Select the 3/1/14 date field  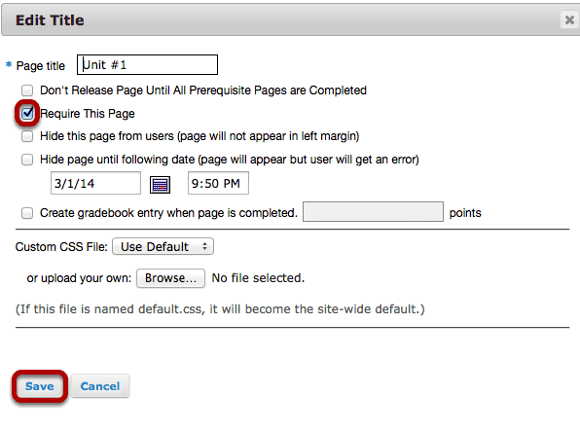[x=95, y=183]
